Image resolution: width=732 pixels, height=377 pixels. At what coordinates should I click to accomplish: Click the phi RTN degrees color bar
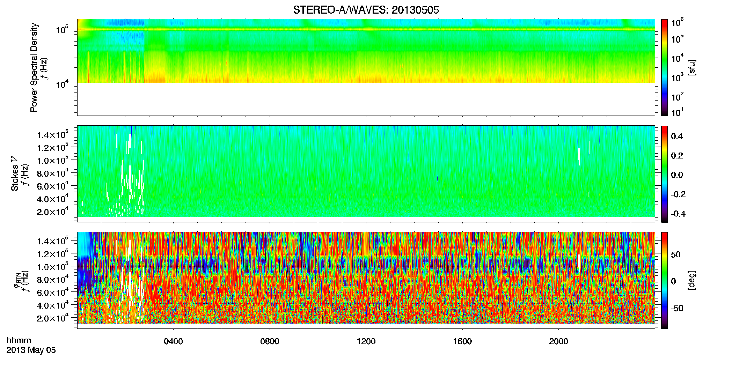tap(665, 280)
